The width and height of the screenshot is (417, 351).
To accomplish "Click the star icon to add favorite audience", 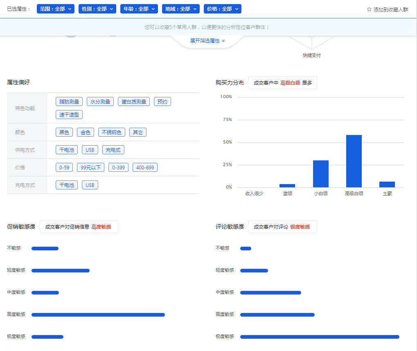I will (x=369, y=9).
